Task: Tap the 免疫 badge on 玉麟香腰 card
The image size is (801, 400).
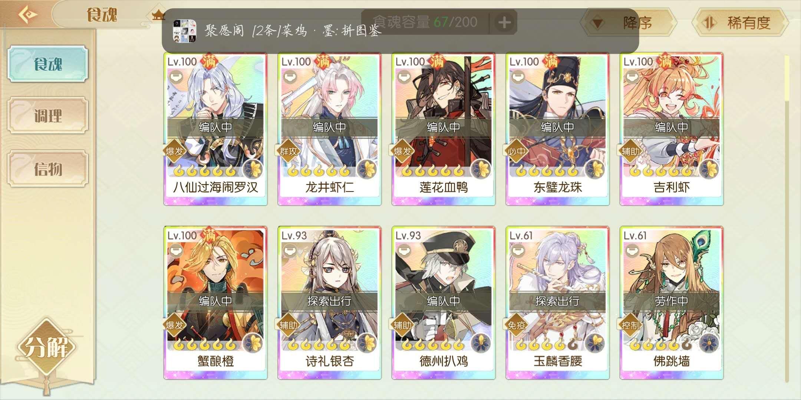Action: coord(516,325)
